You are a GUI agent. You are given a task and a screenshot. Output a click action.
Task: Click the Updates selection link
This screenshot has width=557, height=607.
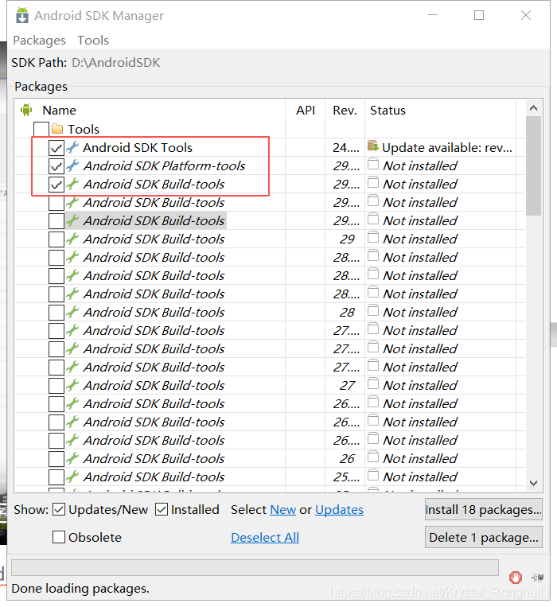(x=339, y=509)
